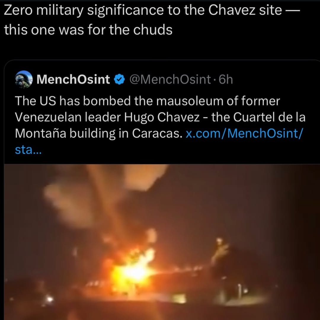Screen dimensions: 320x320
Task: Open MenchOsint display name in quoted post
Action: point(73,79)
